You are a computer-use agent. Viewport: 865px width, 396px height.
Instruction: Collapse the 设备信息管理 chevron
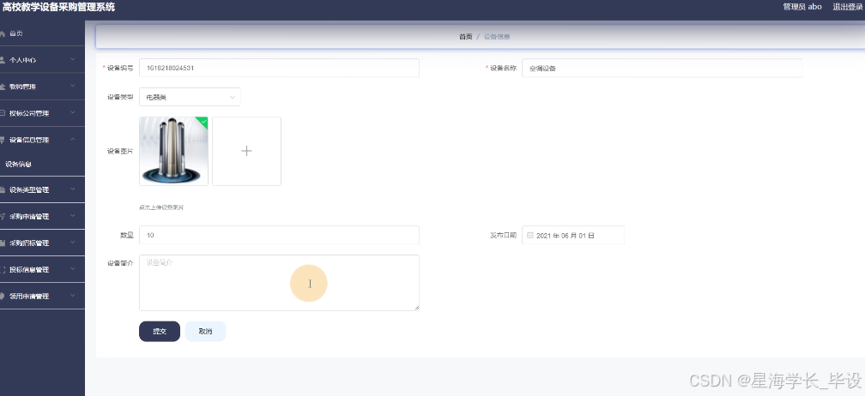(x=73, y=140)
